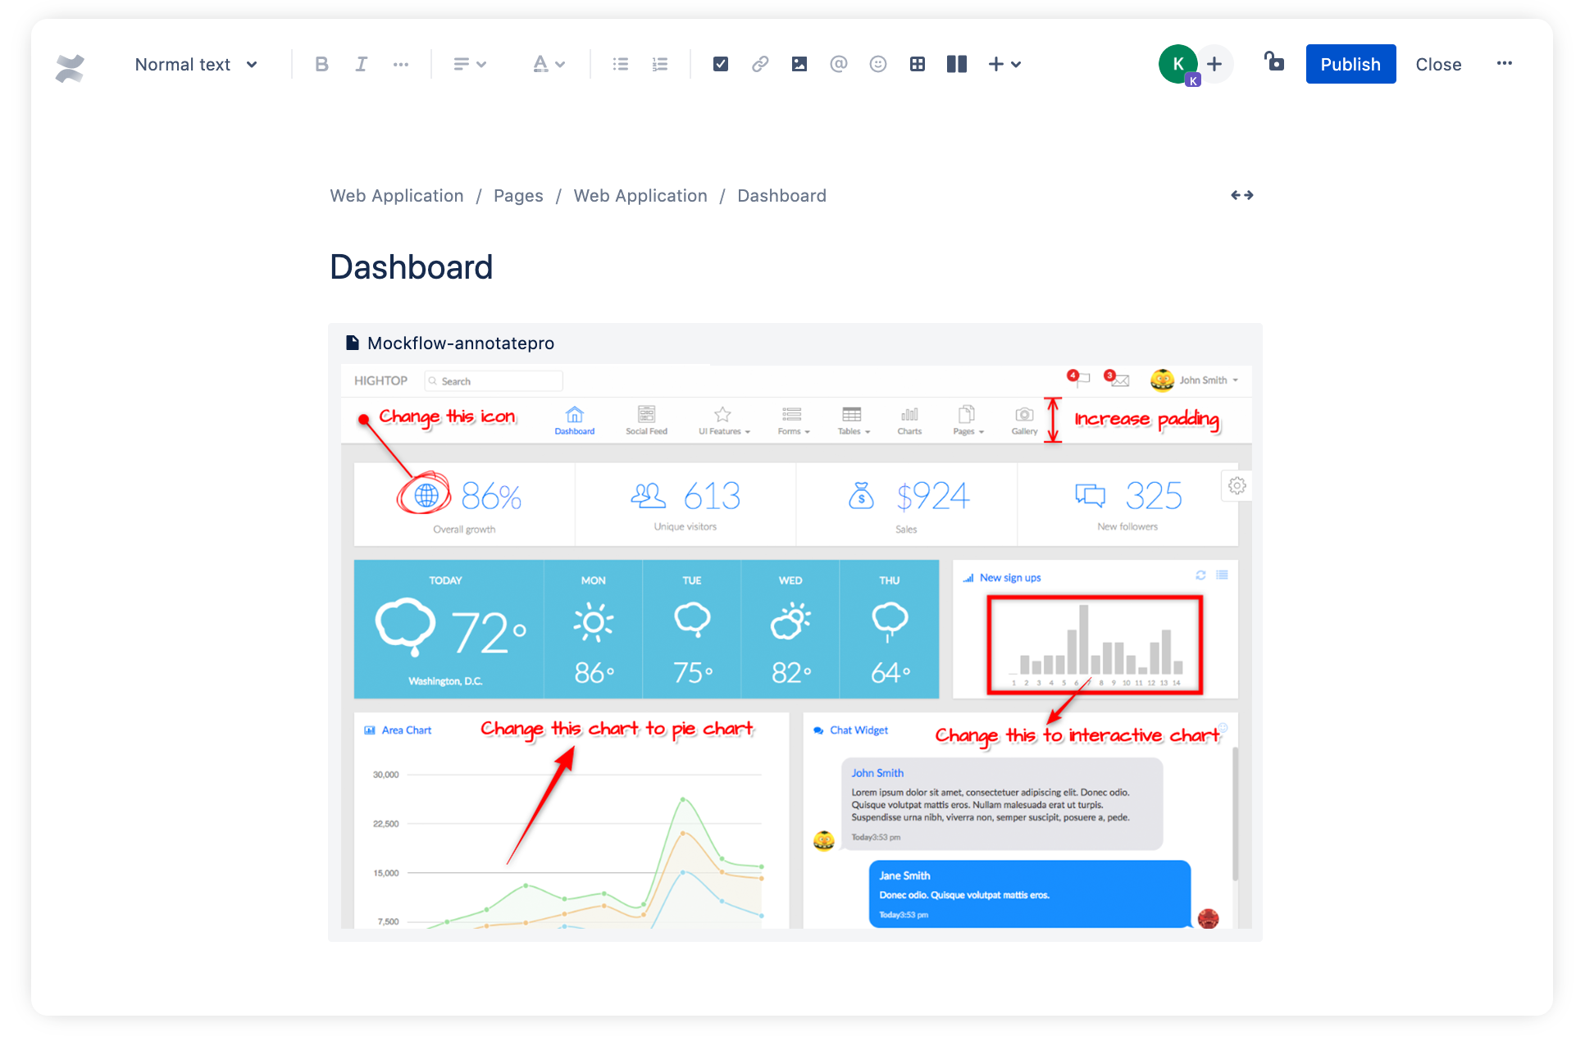
Task: Click the Charts tab in mockup
Action: 909,421
